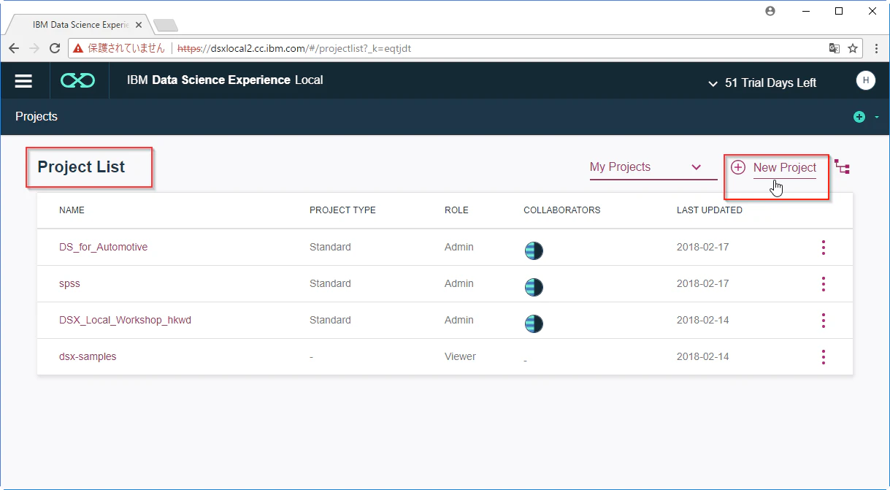Screen dimensions: 890x490
Task: Expand the 51 Trial Days Left chevron
Action: click(713, 84)
